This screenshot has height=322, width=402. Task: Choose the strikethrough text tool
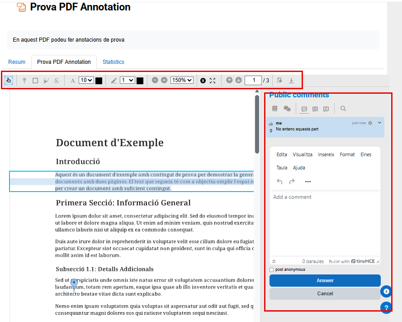[x=57, y=81]
